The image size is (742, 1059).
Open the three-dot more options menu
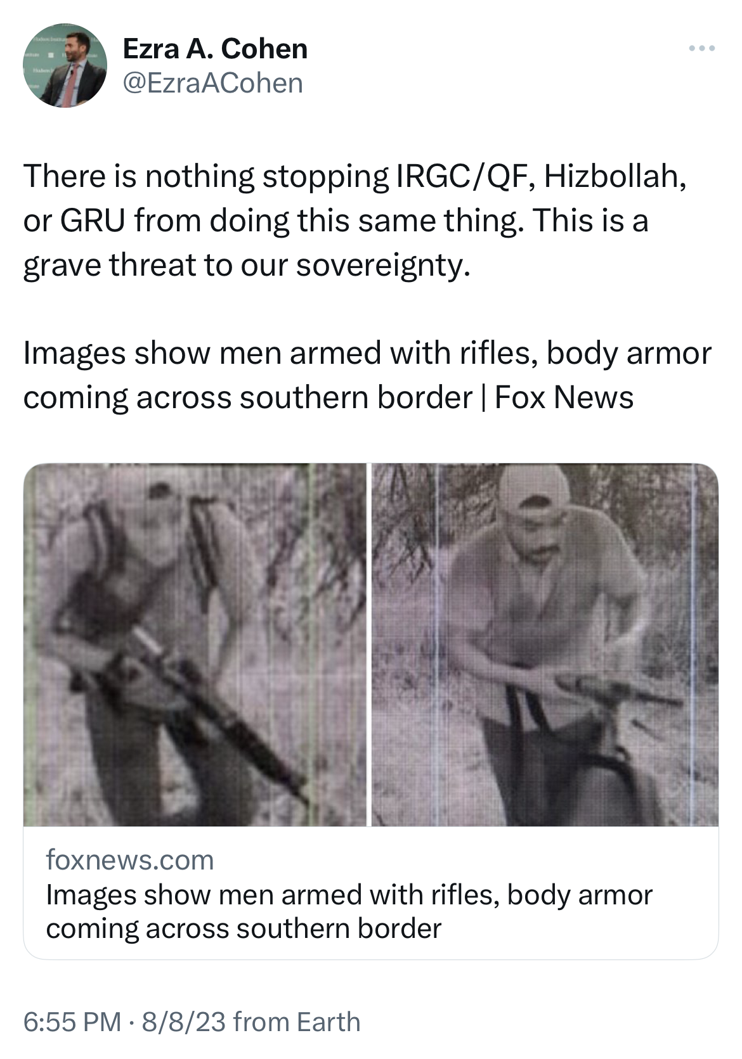coord(703,48)
